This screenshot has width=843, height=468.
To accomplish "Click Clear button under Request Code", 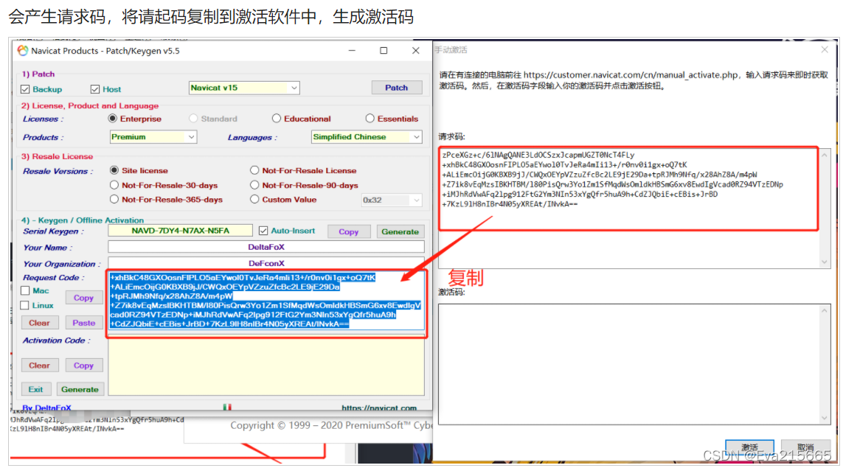I will [x=39, y=323].
